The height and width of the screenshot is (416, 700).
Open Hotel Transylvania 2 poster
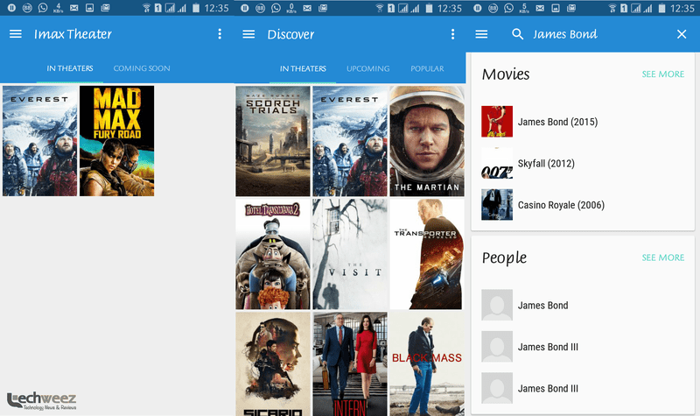click(273, 254)
